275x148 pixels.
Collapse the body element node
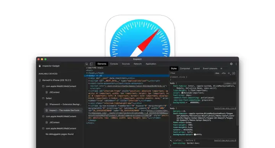pos(87,76)
